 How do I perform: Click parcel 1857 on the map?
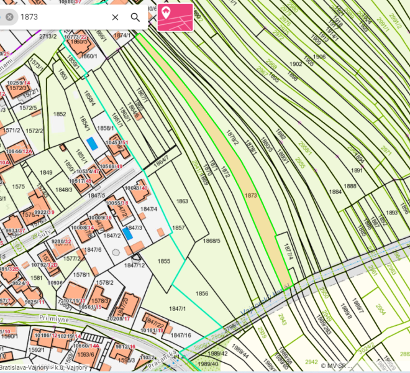coord(178,228)
